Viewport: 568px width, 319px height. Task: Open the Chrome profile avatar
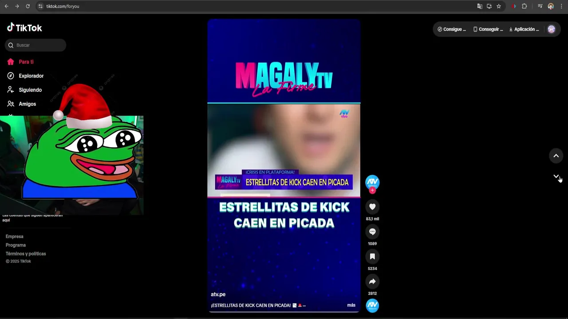[x=551, y=6]
